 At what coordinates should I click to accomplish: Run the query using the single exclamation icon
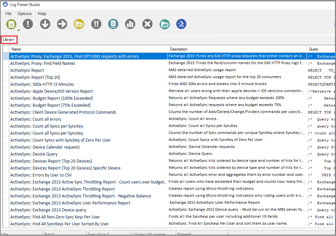point(28,24)
